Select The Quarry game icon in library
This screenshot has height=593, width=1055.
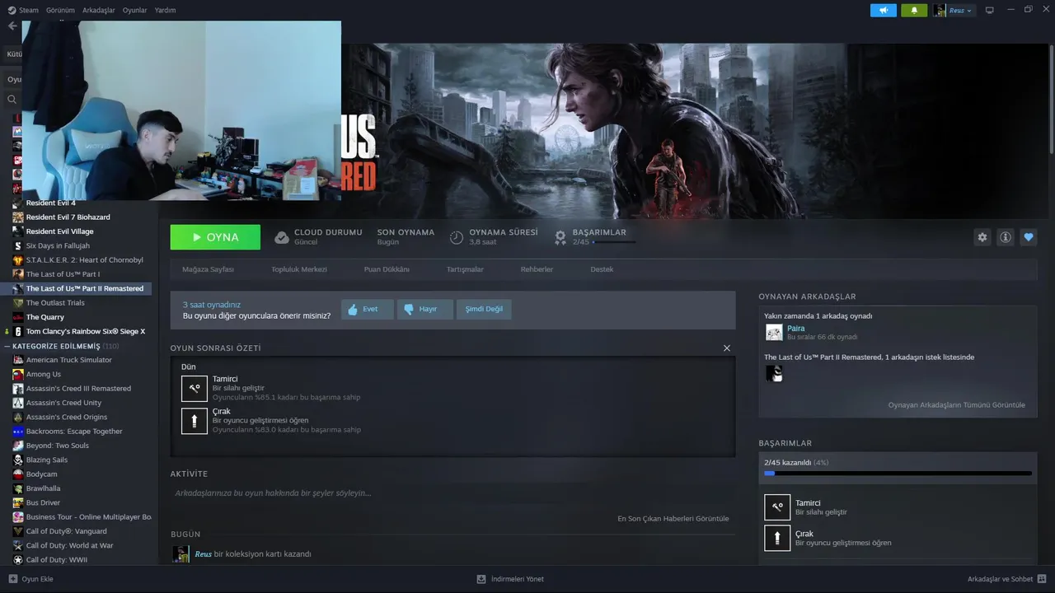coord(18,317)
